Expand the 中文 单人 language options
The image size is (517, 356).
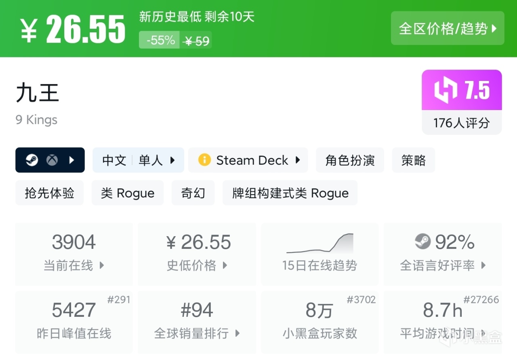(138, 160)
